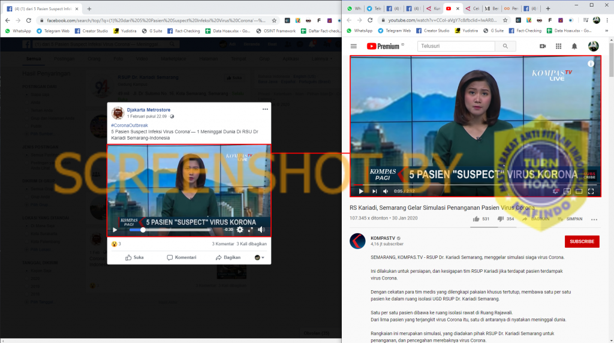Open WhatsApp bookmark in left browser

click(x=18, y=31)
